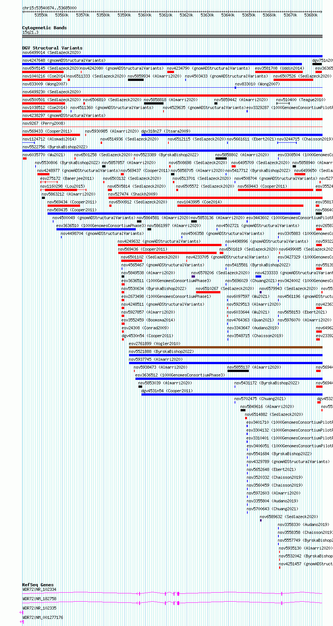
Task: Click nsv527474 (Shaikh2009) label
Action: [x=133, y=194]
